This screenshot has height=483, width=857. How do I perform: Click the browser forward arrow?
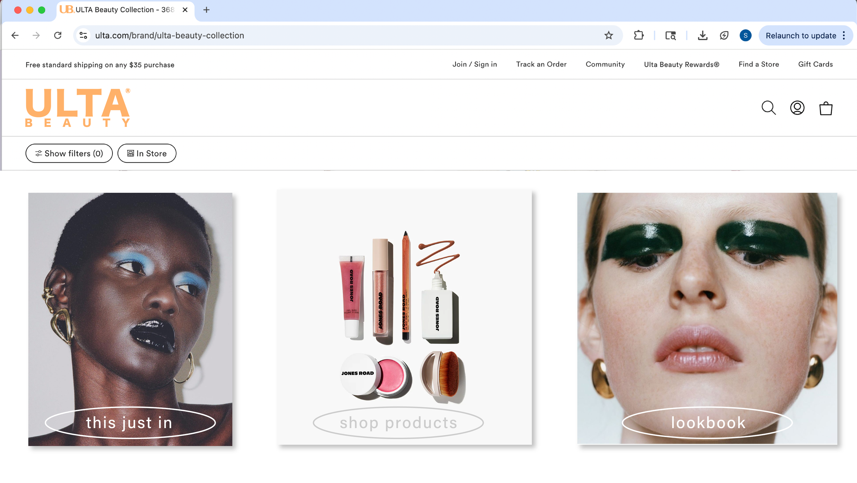pyautogui.click(x=36, y=35)
